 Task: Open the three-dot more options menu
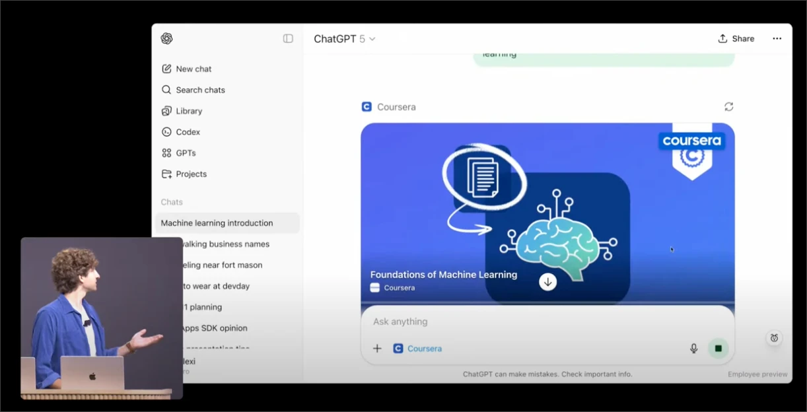click(777, 38)
